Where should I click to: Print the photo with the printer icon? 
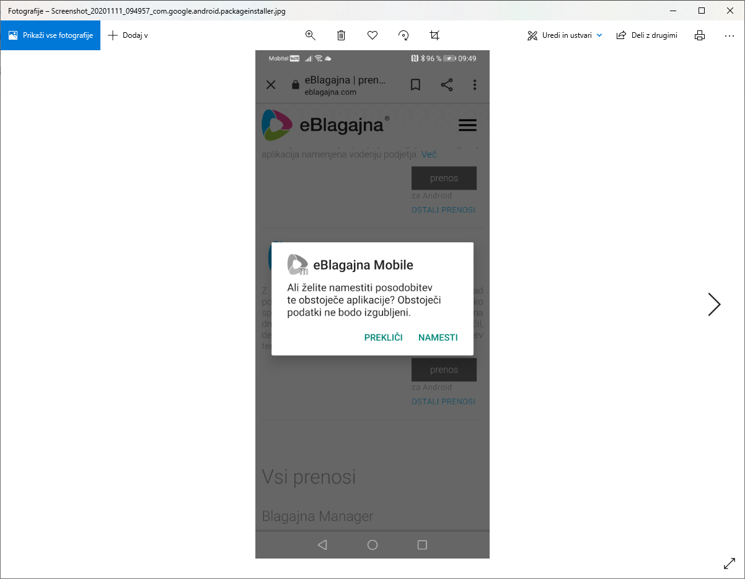click(700, 35)
